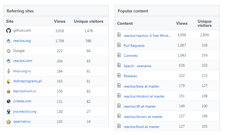This screenshot has width=225, height=135.
Task: Open the Commits content link
Action: pos(131,56)
